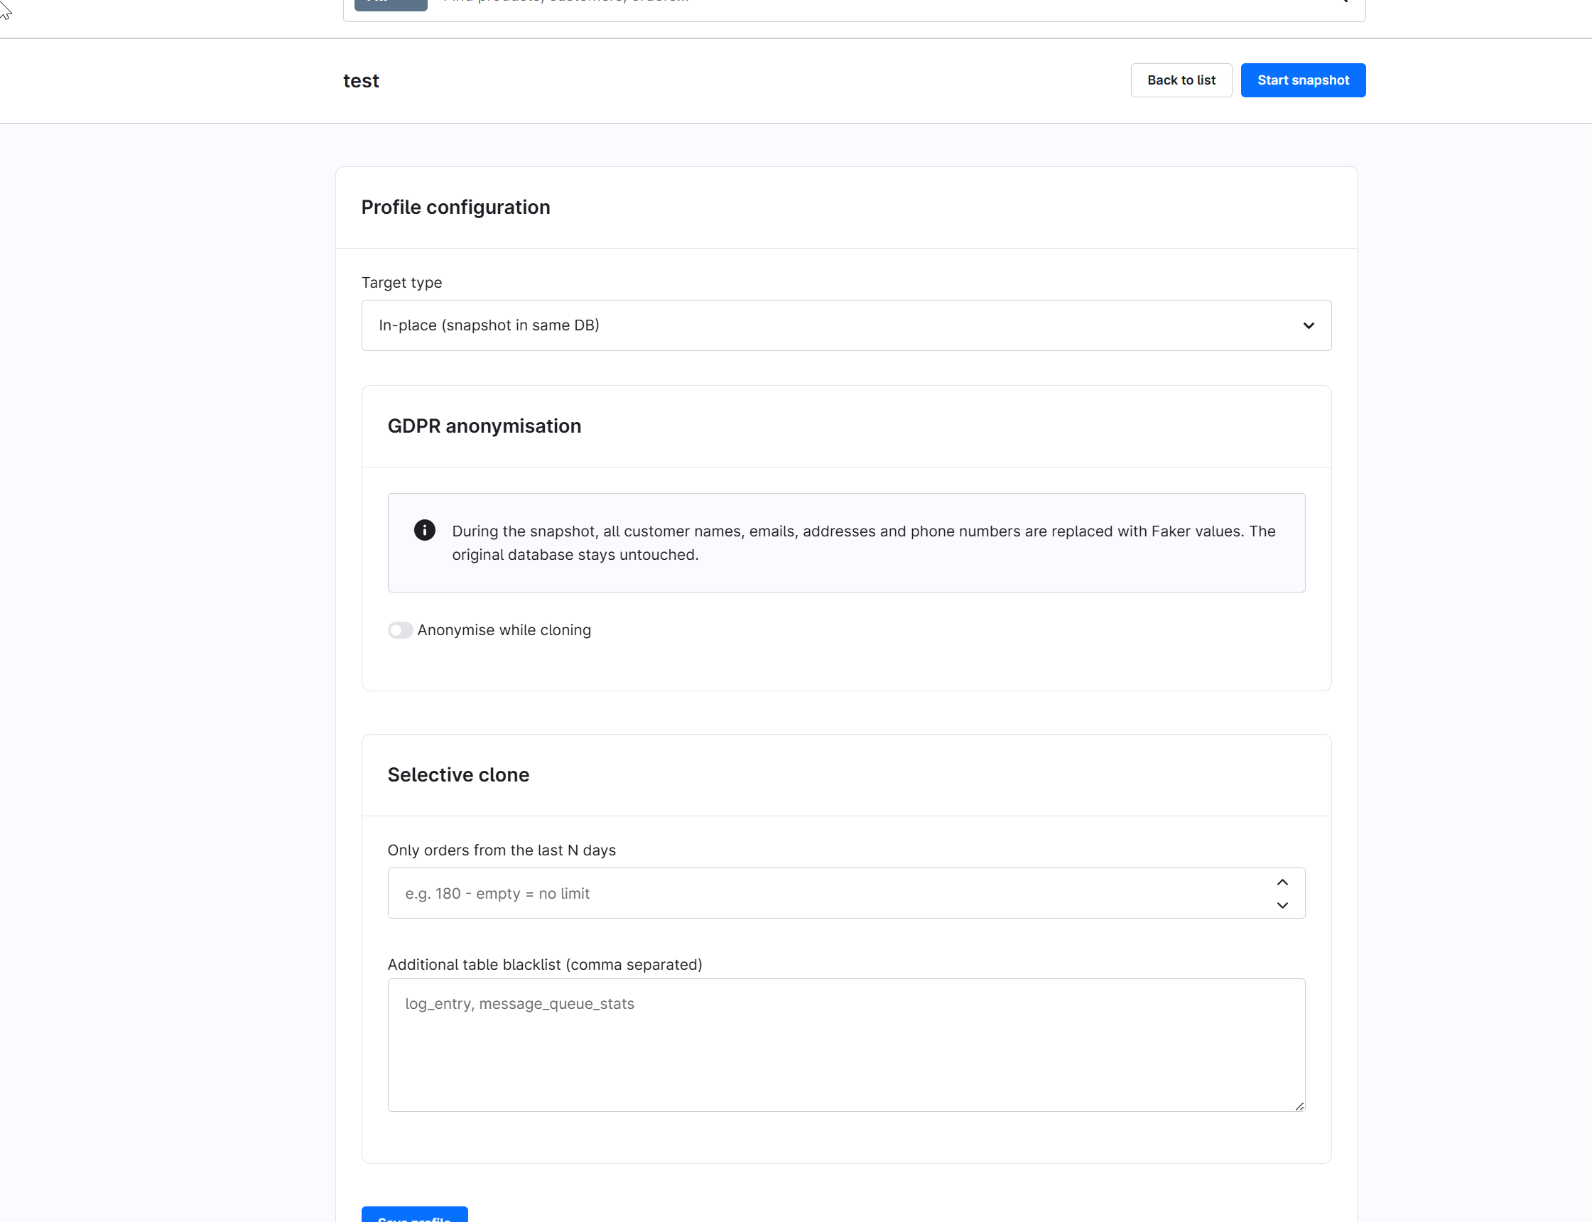Go back via Back to list button

coord(1181,80)
